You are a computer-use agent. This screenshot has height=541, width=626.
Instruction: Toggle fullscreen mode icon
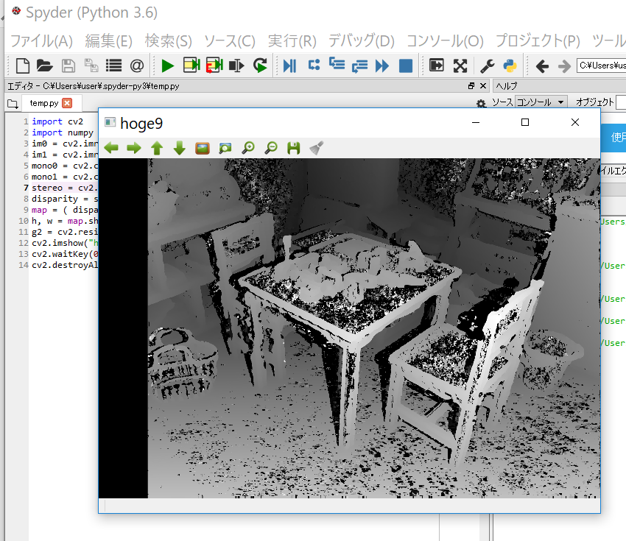tap(460, 66)
